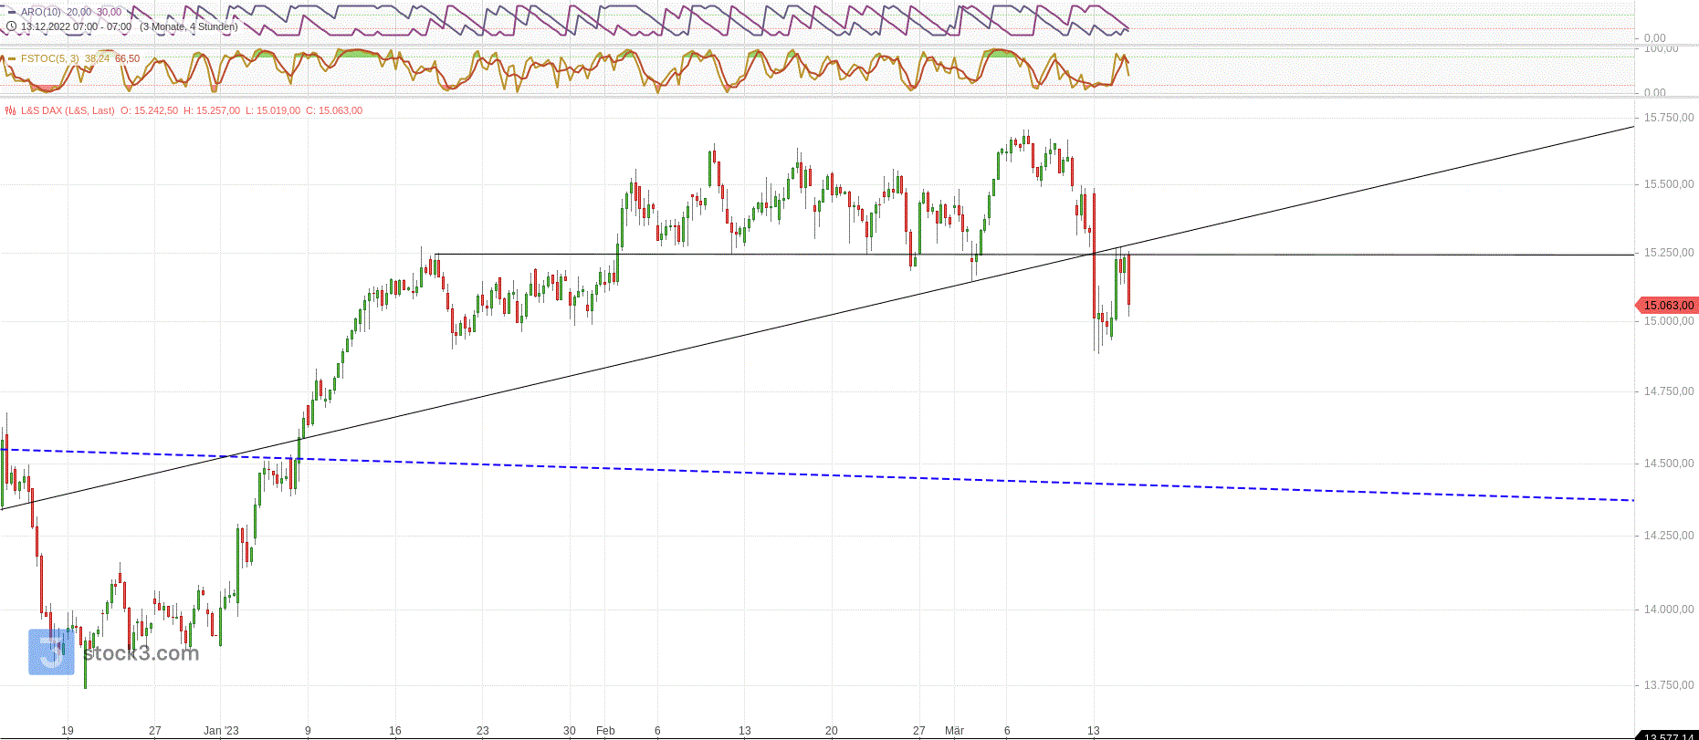This screenshot has height=740, width=1699.
Task: Select the rising black trend line
Action: tap(817, 318)
